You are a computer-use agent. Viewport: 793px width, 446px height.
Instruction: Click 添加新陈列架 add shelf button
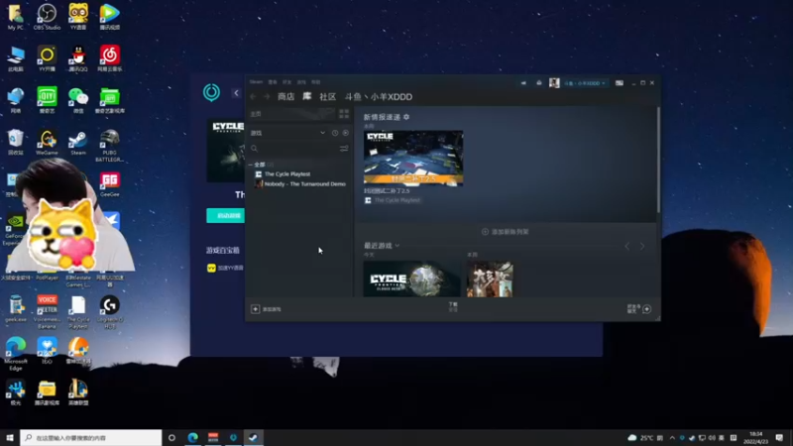coord(506,232)
